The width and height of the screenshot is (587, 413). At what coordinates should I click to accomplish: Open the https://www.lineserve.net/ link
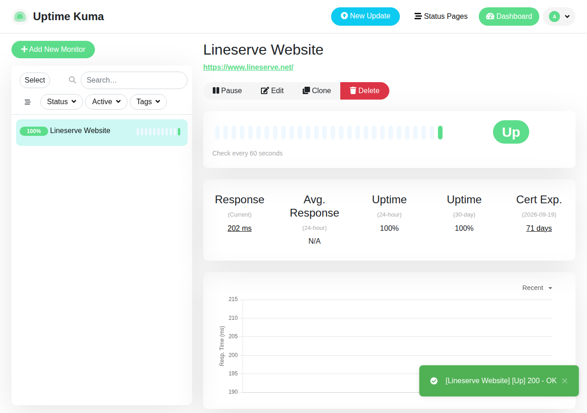click(x=248, y=67)
